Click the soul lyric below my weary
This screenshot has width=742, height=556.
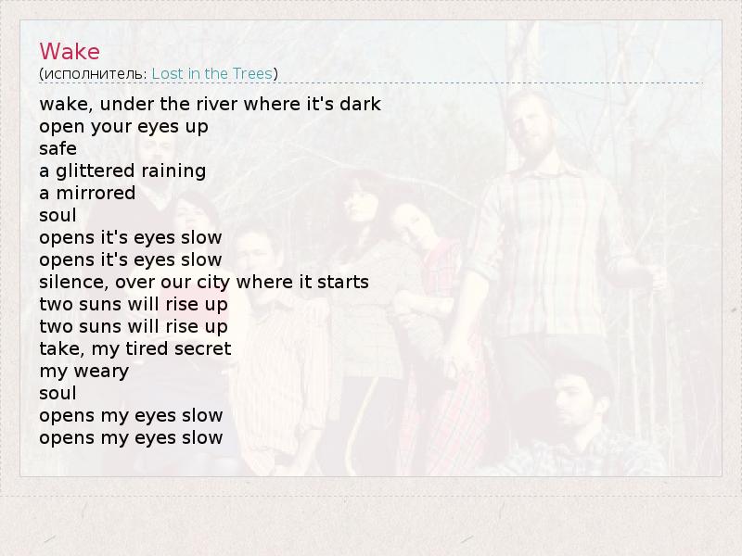pyautogui.click(x=58, y=393)
